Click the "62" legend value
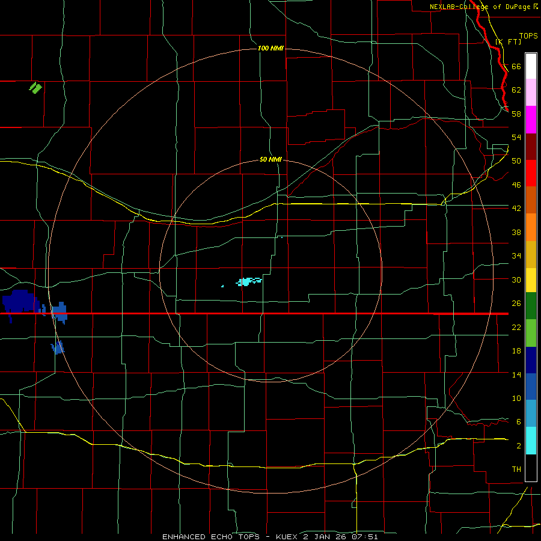541x541 pixels. pyautogui.click(x=516, y=90)
